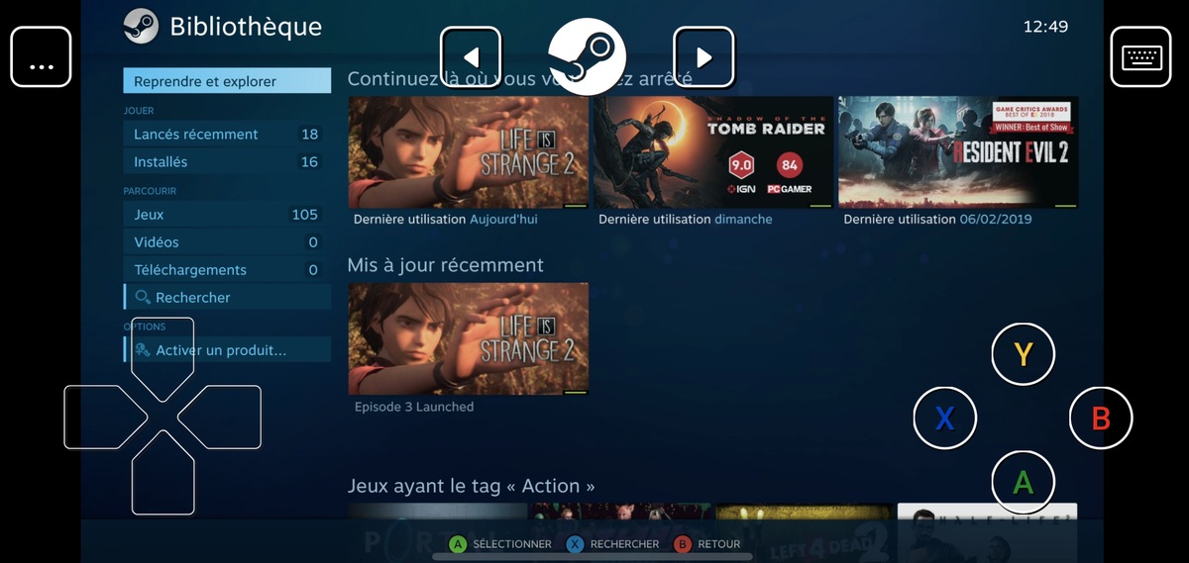
Task: Click the Dernière utilisation Aujourd'hui label
Action: coord(446,219)
